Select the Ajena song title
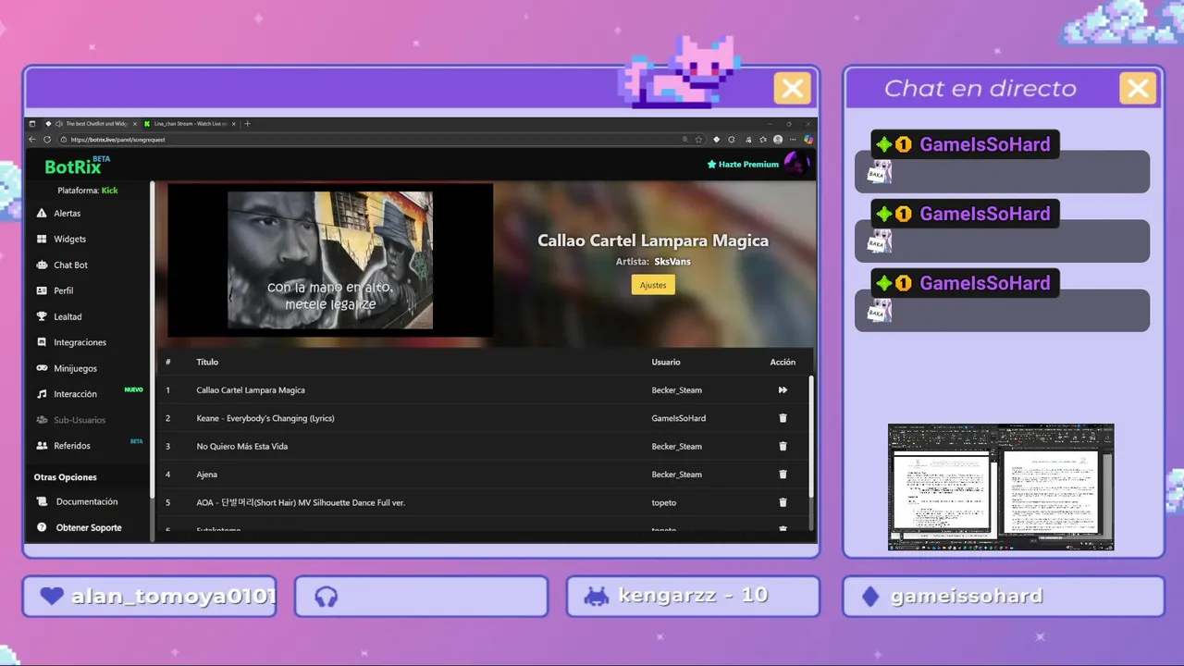Viewport: 1184px width, 666px height. click(x=206, y=475)
